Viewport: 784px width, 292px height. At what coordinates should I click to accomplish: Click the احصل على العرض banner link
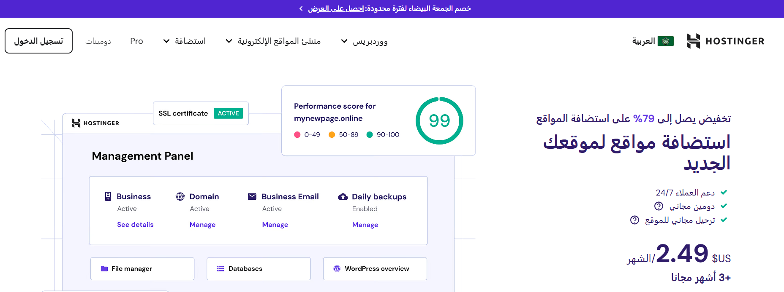[x=336, y=8]
